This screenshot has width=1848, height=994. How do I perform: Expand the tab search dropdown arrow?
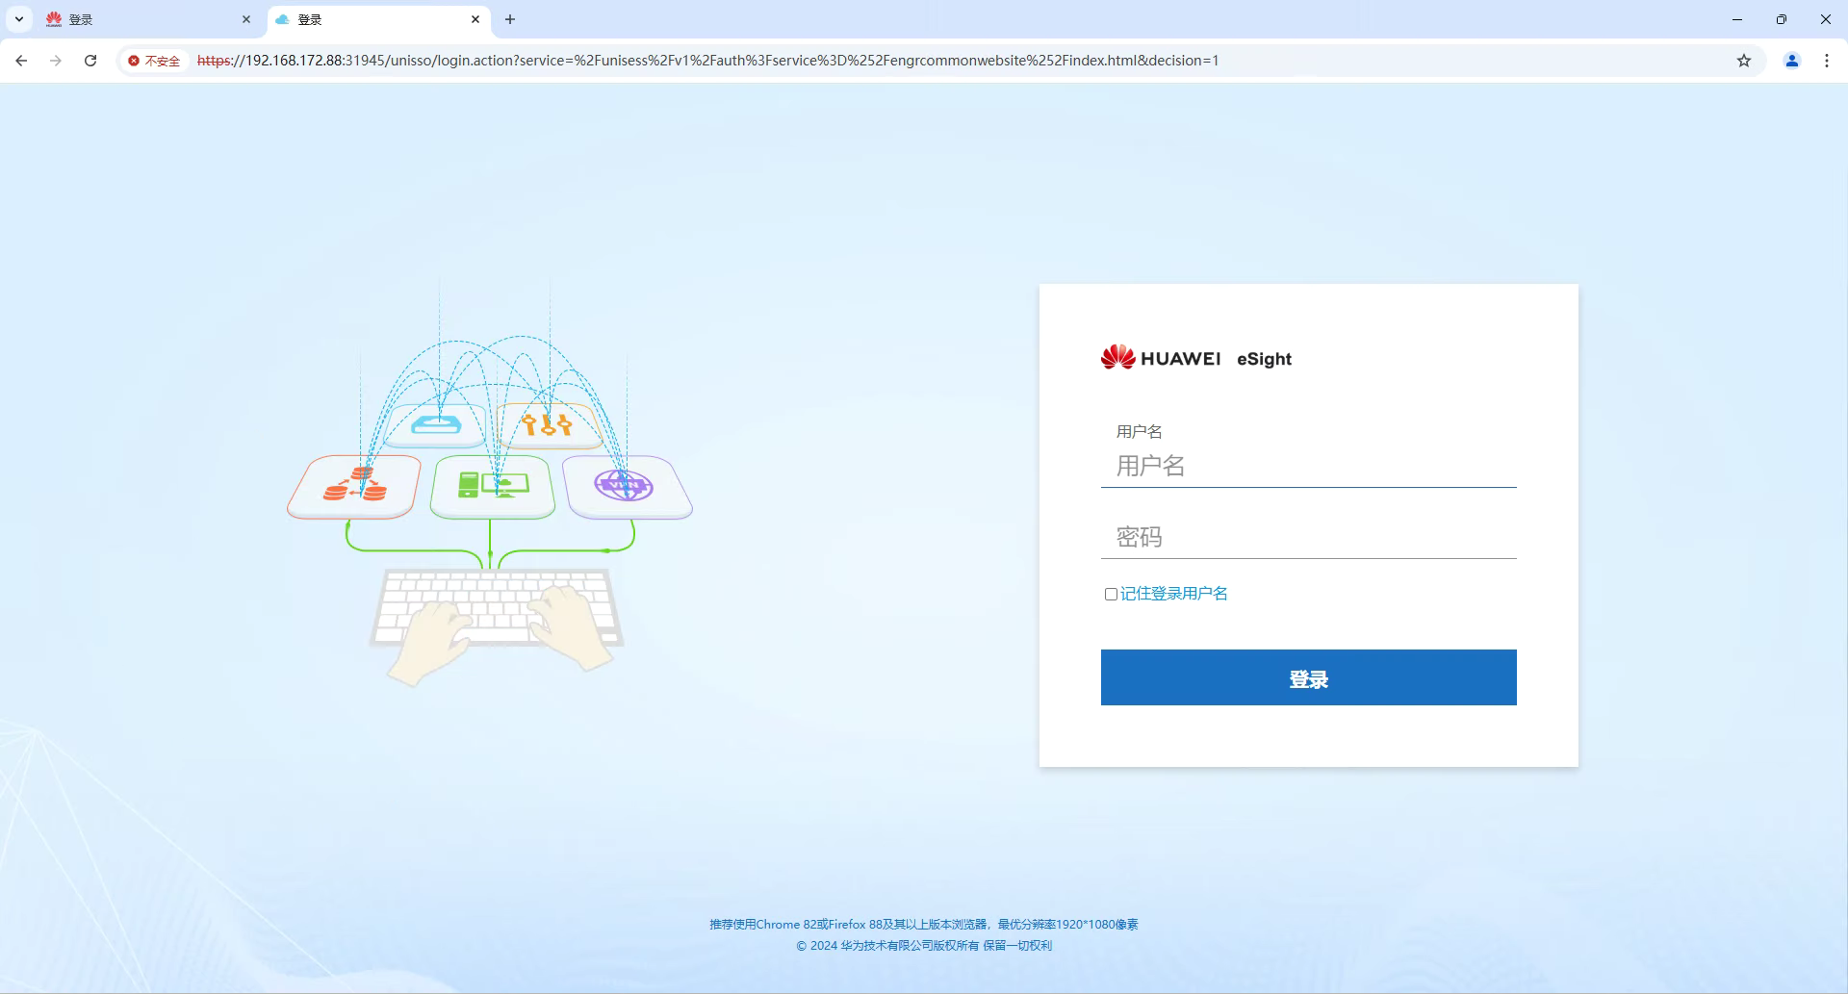pos(19,19)
